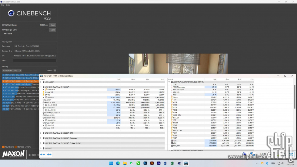Screen dimensions: 297x167
Task: Click the thermometer icon beside VRM Thermistor
Action: [x=172, y=87]
